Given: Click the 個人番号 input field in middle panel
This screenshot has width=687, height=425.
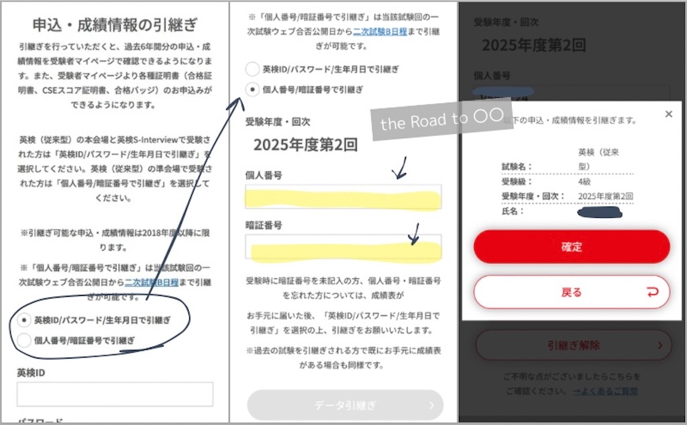Looking at the screenshot, I should (343, 197).
